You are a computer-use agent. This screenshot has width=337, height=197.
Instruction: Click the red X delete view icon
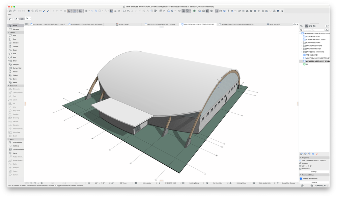pos(316,154)
